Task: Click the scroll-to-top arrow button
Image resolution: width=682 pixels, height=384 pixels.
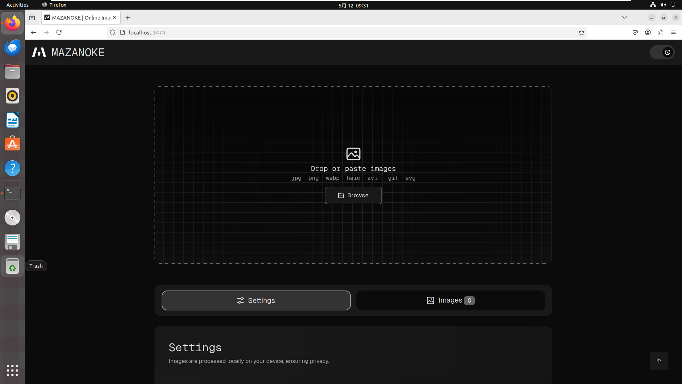Action: point(659,361)
